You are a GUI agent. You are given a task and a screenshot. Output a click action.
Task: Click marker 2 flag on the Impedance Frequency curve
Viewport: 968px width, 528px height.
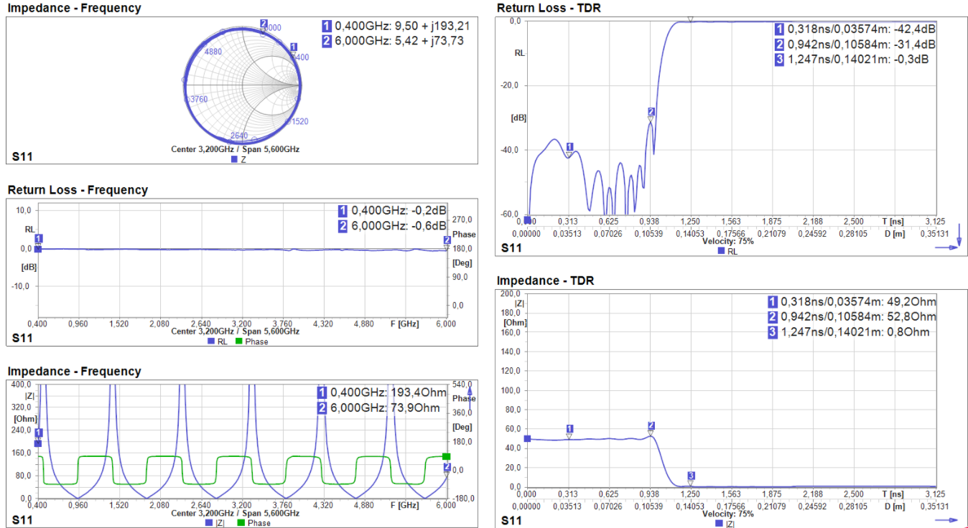pyautogui.click(x=447, y=466)
